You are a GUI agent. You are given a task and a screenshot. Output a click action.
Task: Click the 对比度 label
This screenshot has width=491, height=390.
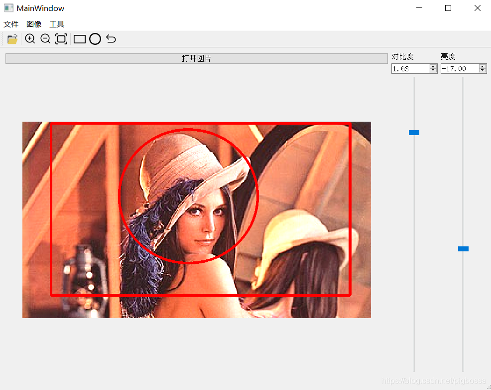pyautogui.click(x=403, y=57)
